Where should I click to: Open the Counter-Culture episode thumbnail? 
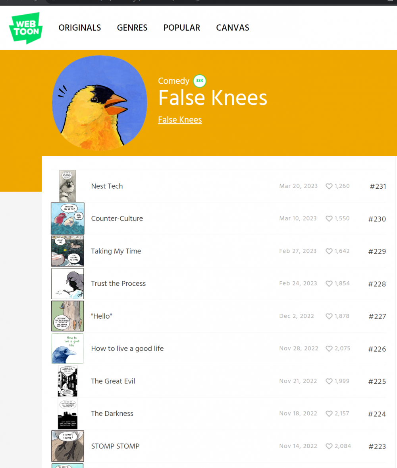(67, 219)
